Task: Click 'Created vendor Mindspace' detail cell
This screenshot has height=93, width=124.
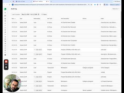Action: [x=109, y=90]
